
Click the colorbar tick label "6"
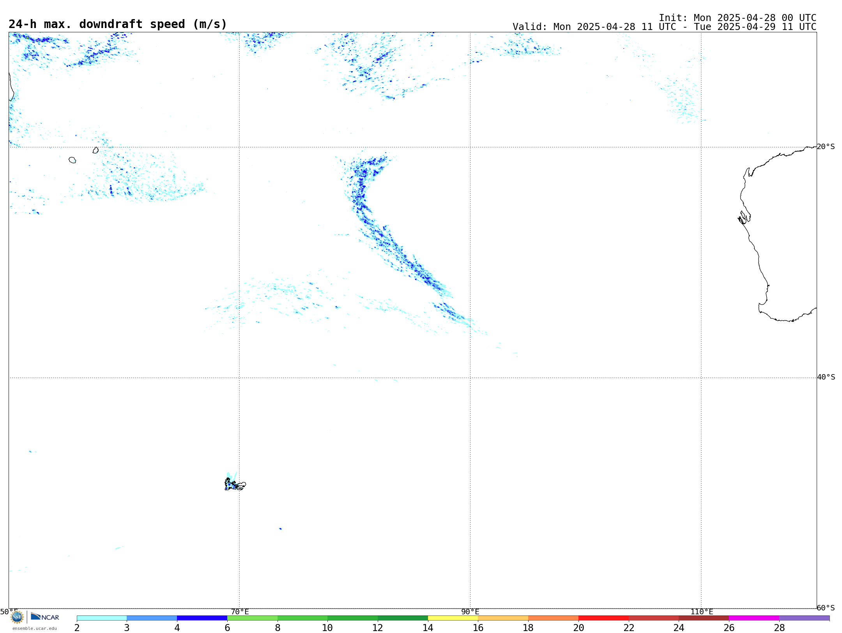227,628
